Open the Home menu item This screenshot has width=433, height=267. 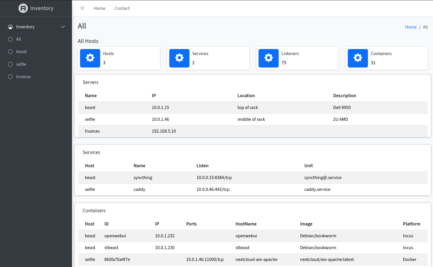(100, 8)
